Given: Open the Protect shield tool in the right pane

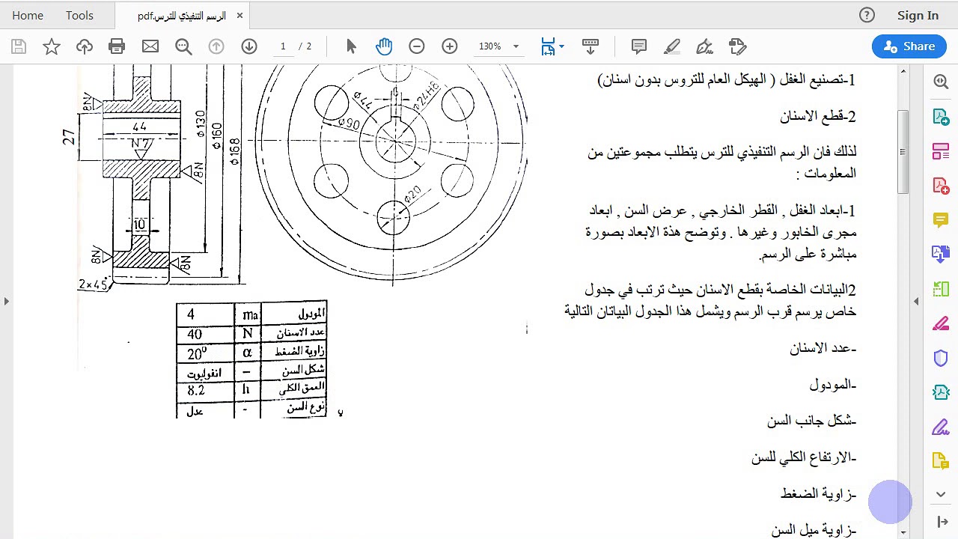Looking at the screenshot, I should (x=941, y=358).
